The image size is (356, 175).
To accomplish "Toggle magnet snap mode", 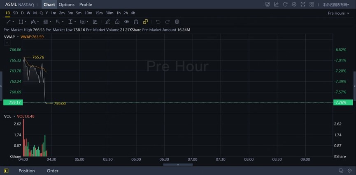I will [x=136, y=22].
